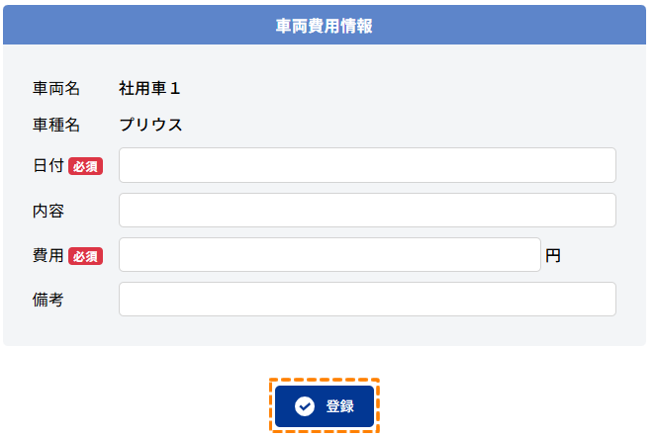Select the 社用車１ vehicle name text

click(149, 88)
